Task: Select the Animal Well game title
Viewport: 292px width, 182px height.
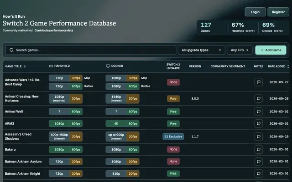Action: point(14,111)
